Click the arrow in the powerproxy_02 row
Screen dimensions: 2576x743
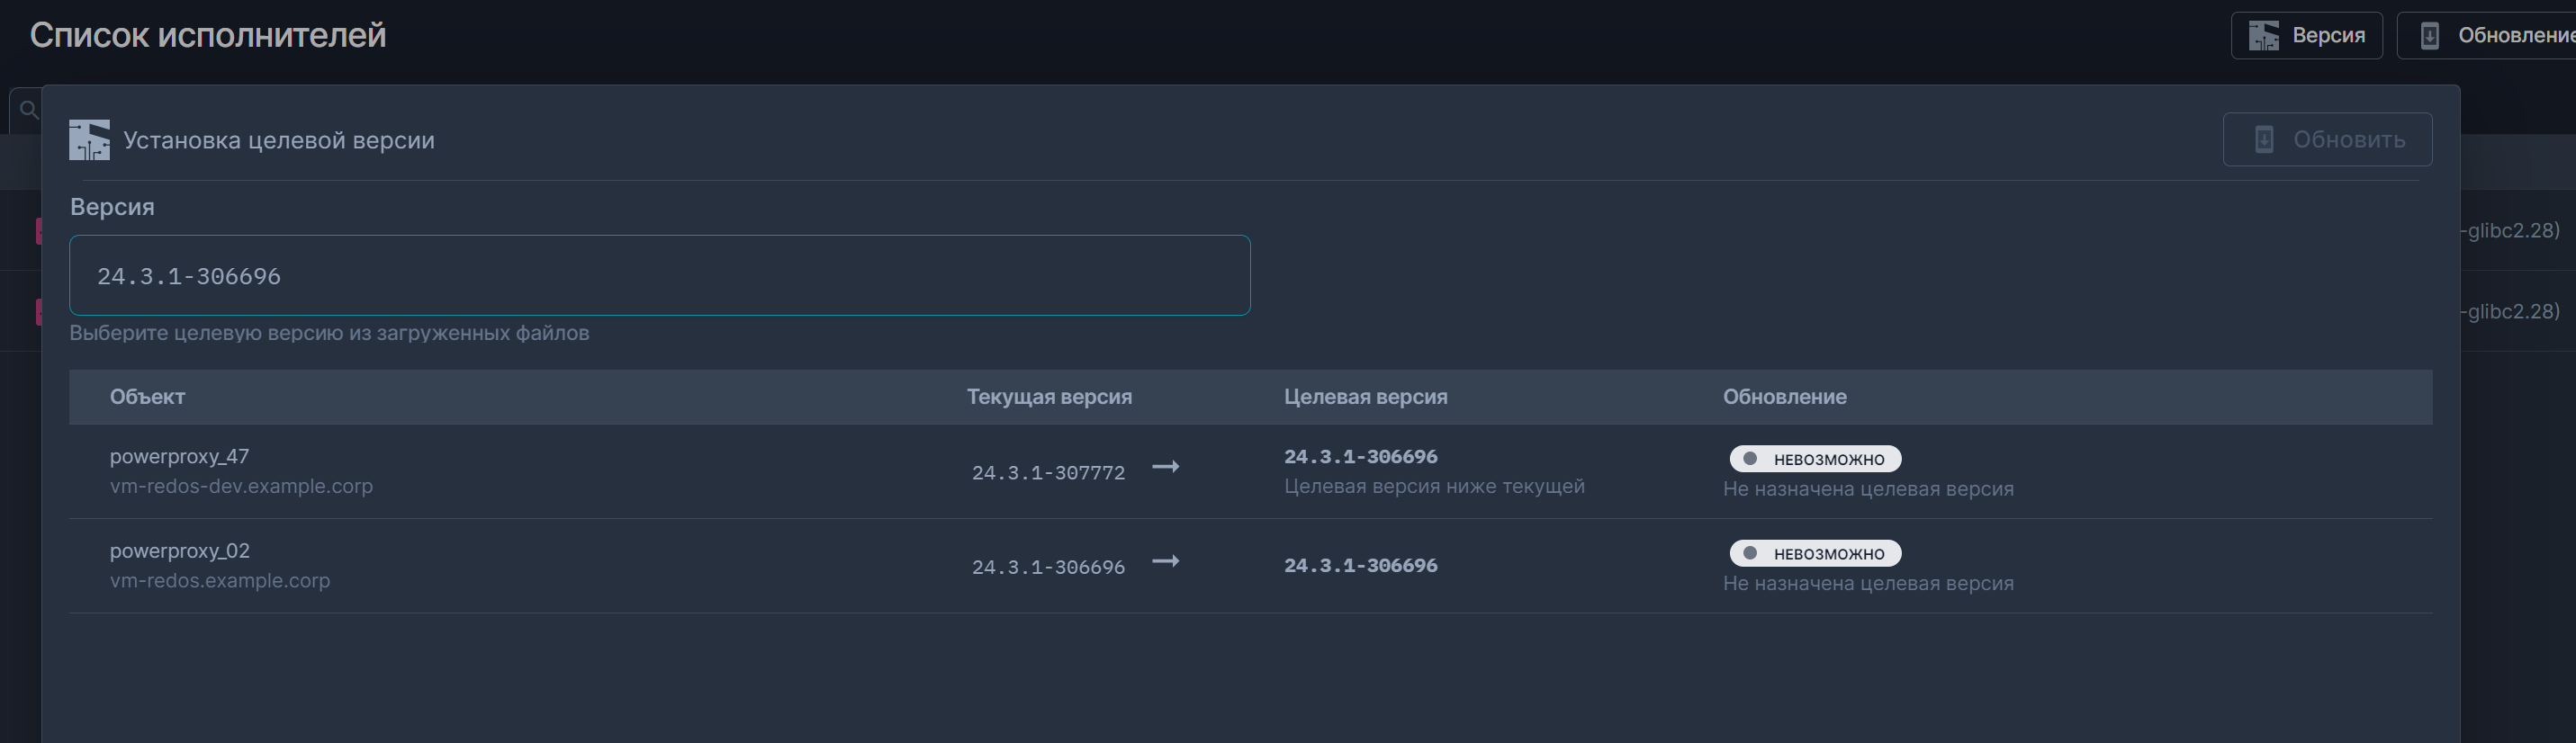pos(1165,561)
